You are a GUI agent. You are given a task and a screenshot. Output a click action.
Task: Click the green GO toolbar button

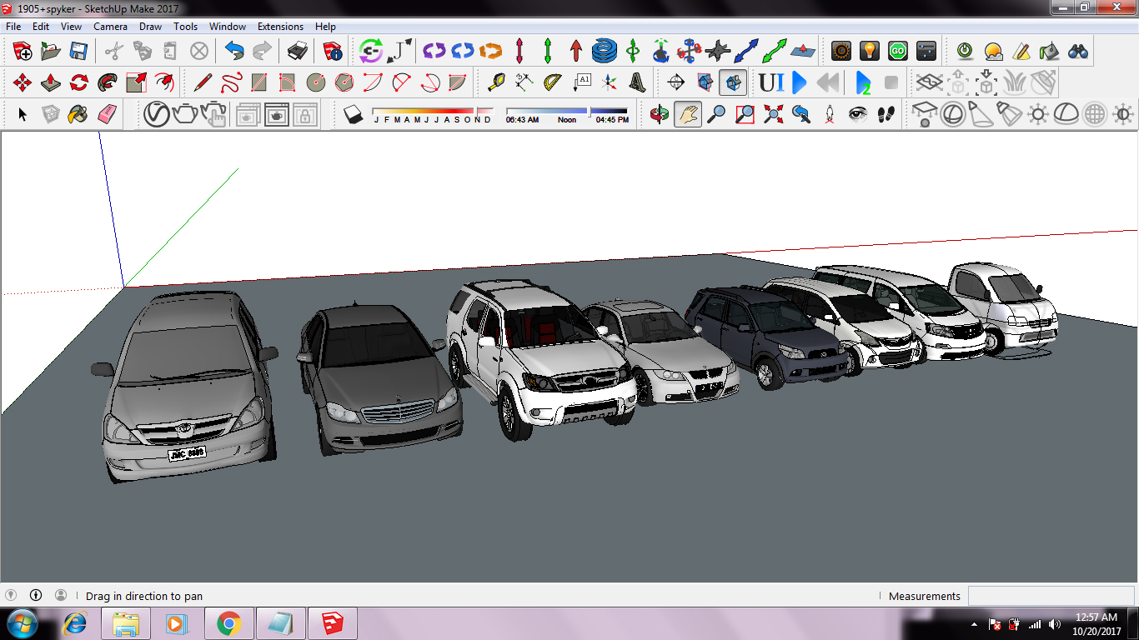(897, 50)
